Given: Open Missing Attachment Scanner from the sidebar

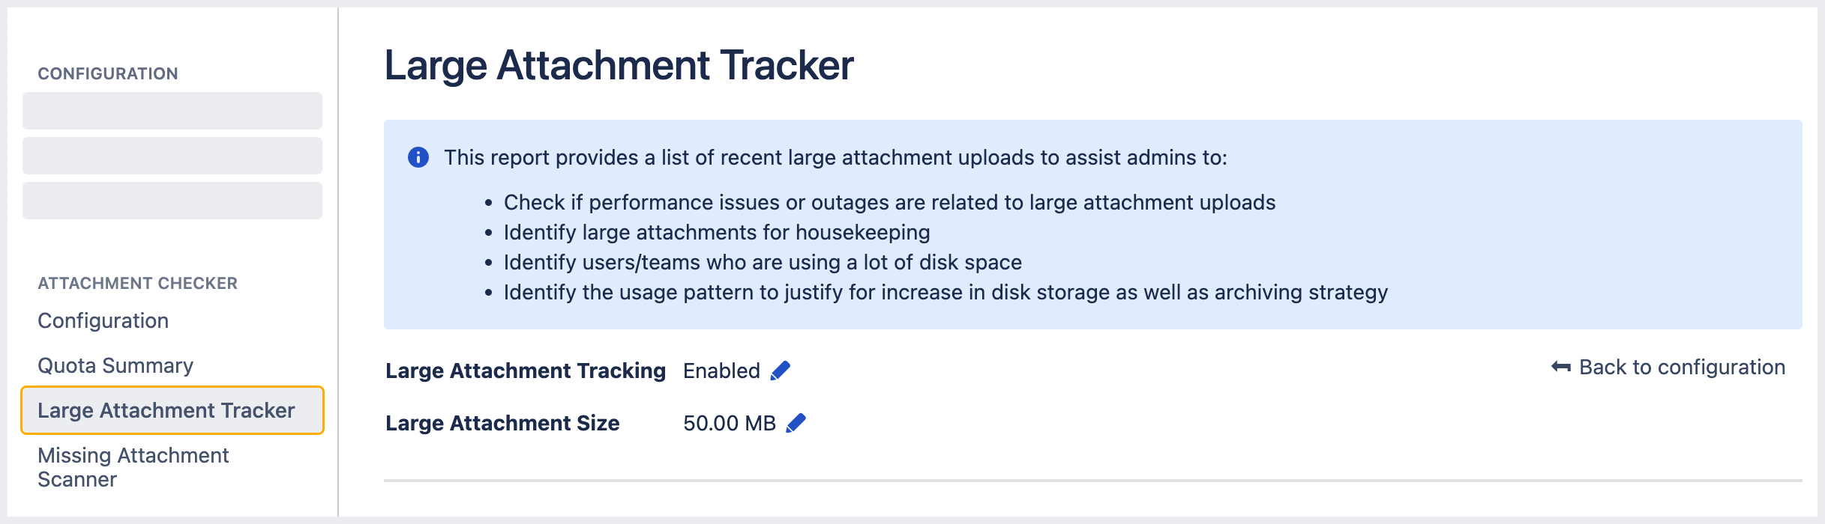Looking at the screenshot, I should pos(132,466).
